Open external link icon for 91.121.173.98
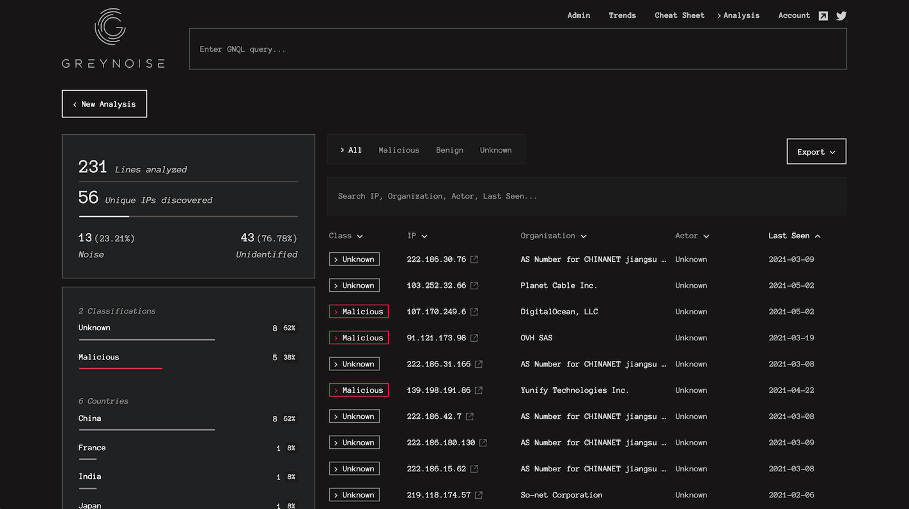The image size is (909, 509). pos(474,338)
